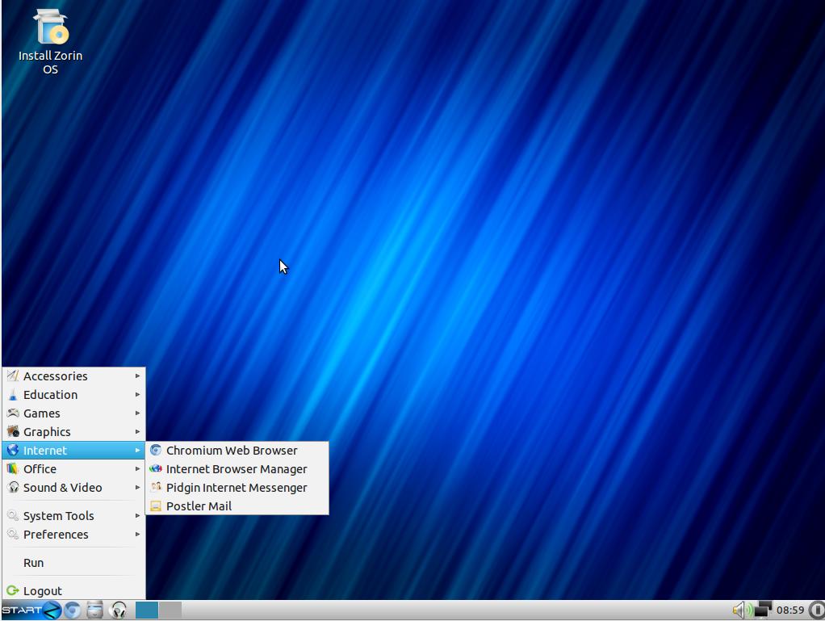The height and width of the screenshot is (621, 825).
Task: Click the power button in the tray
Action: pos(816,610)
